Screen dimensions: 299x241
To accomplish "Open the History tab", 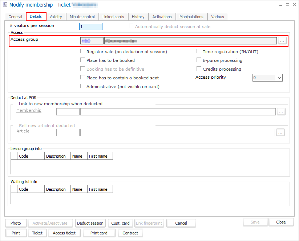I will pyautogui.click(x=138, y=17).
